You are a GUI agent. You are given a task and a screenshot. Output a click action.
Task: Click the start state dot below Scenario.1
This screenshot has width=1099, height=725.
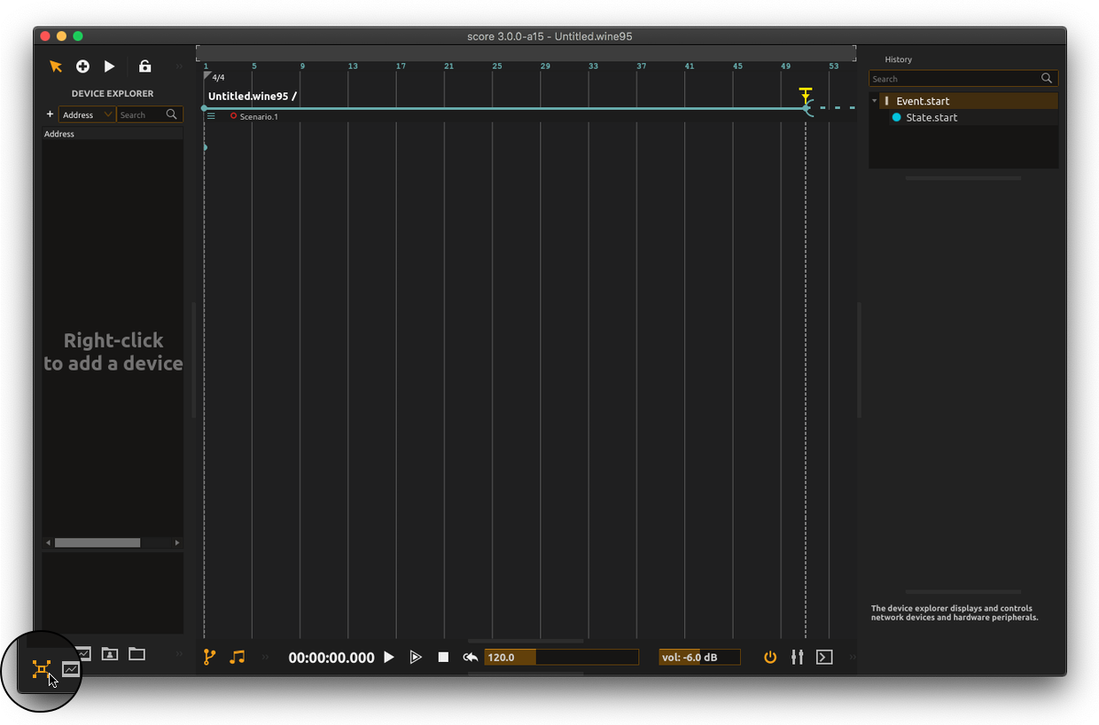pos(205,147)
